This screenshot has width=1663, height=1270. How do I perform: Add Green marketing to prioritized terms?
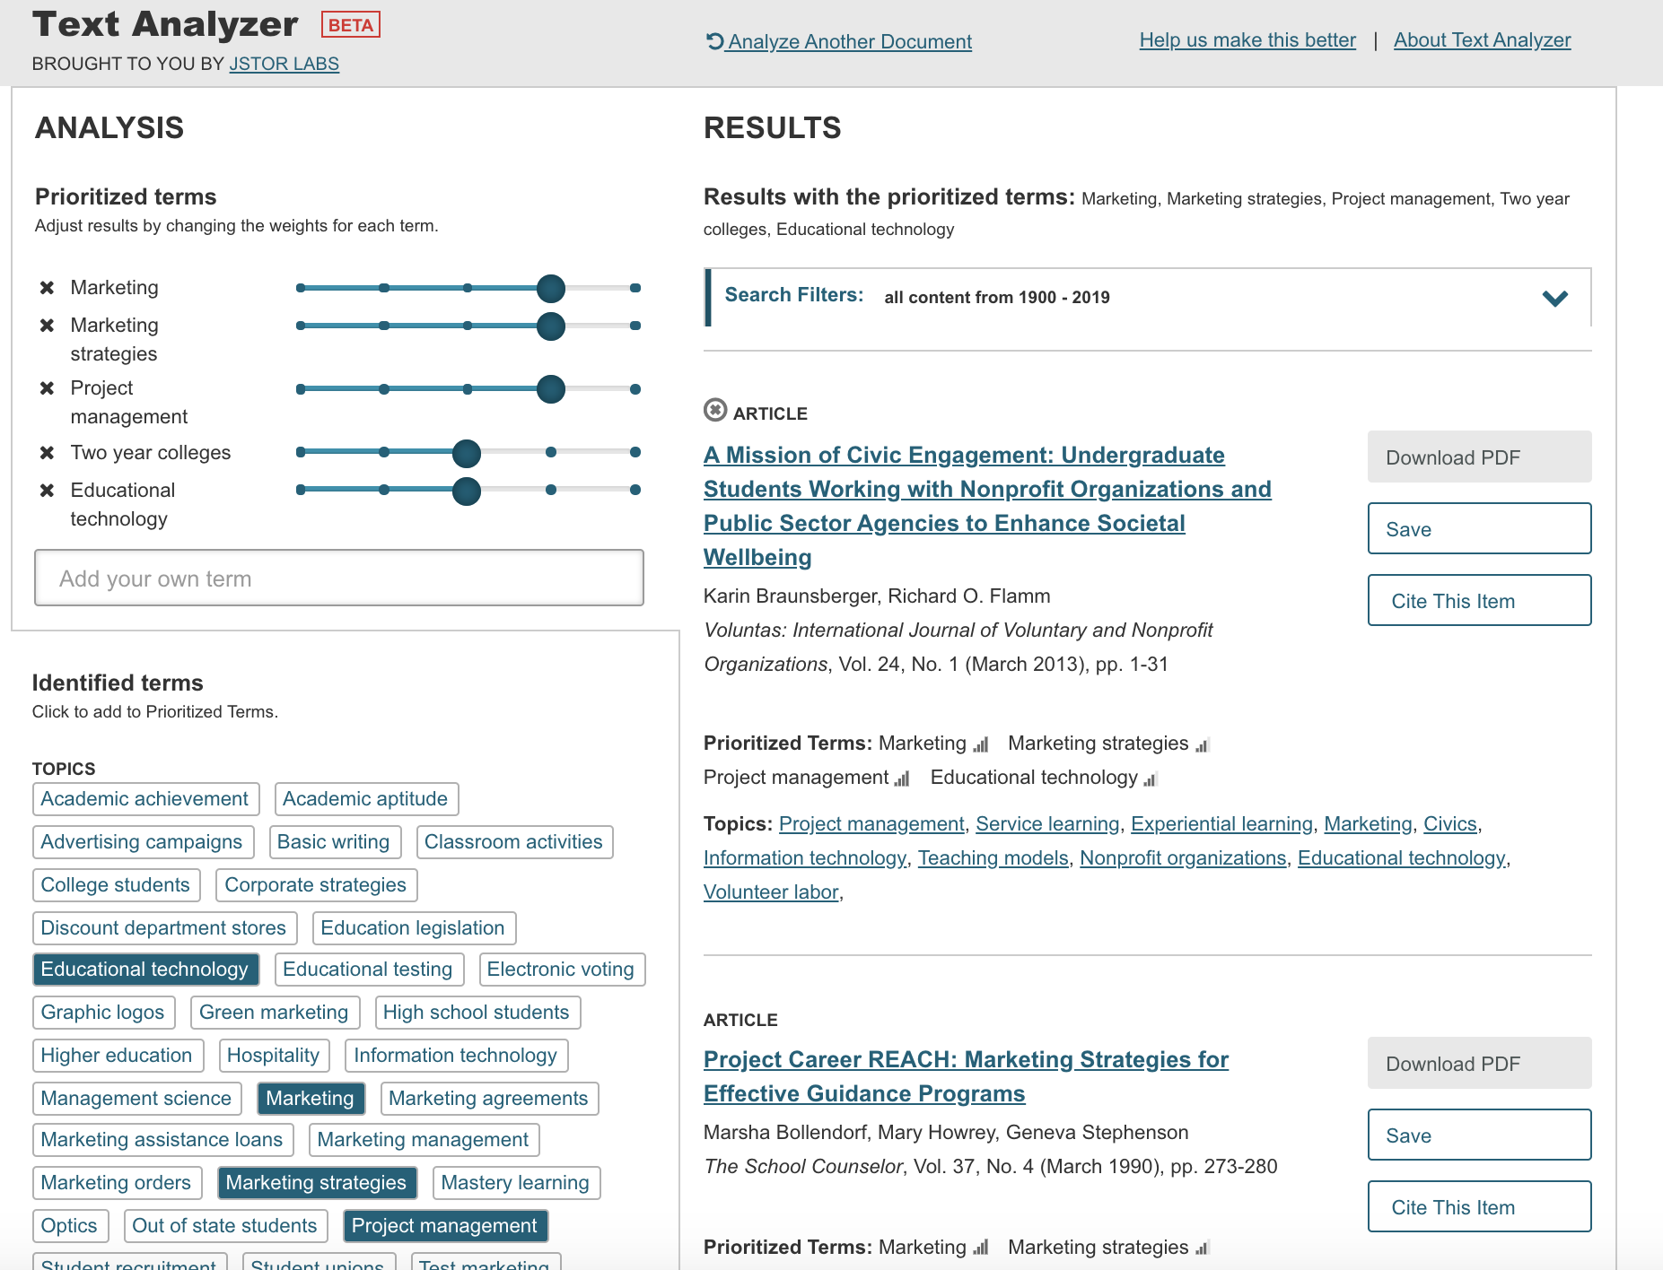tap(275, 1013)
